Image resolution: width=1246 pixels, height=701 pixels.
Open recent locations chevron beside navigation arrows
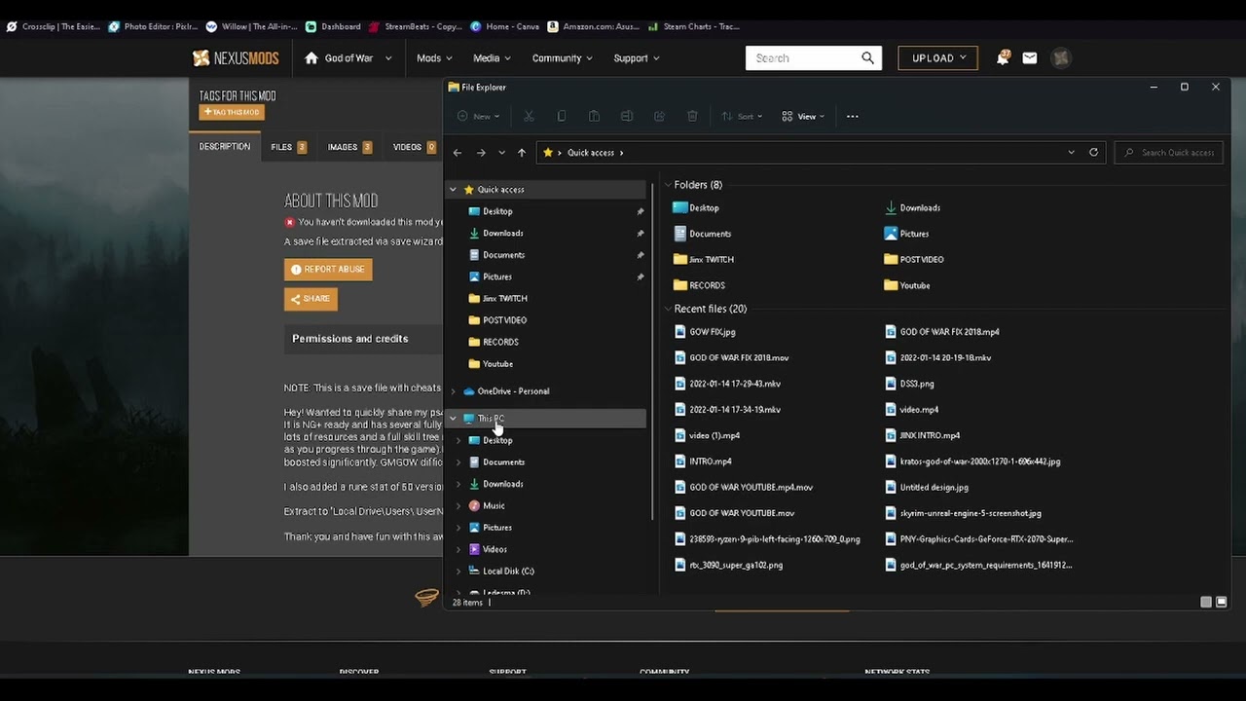click(501, 153)
